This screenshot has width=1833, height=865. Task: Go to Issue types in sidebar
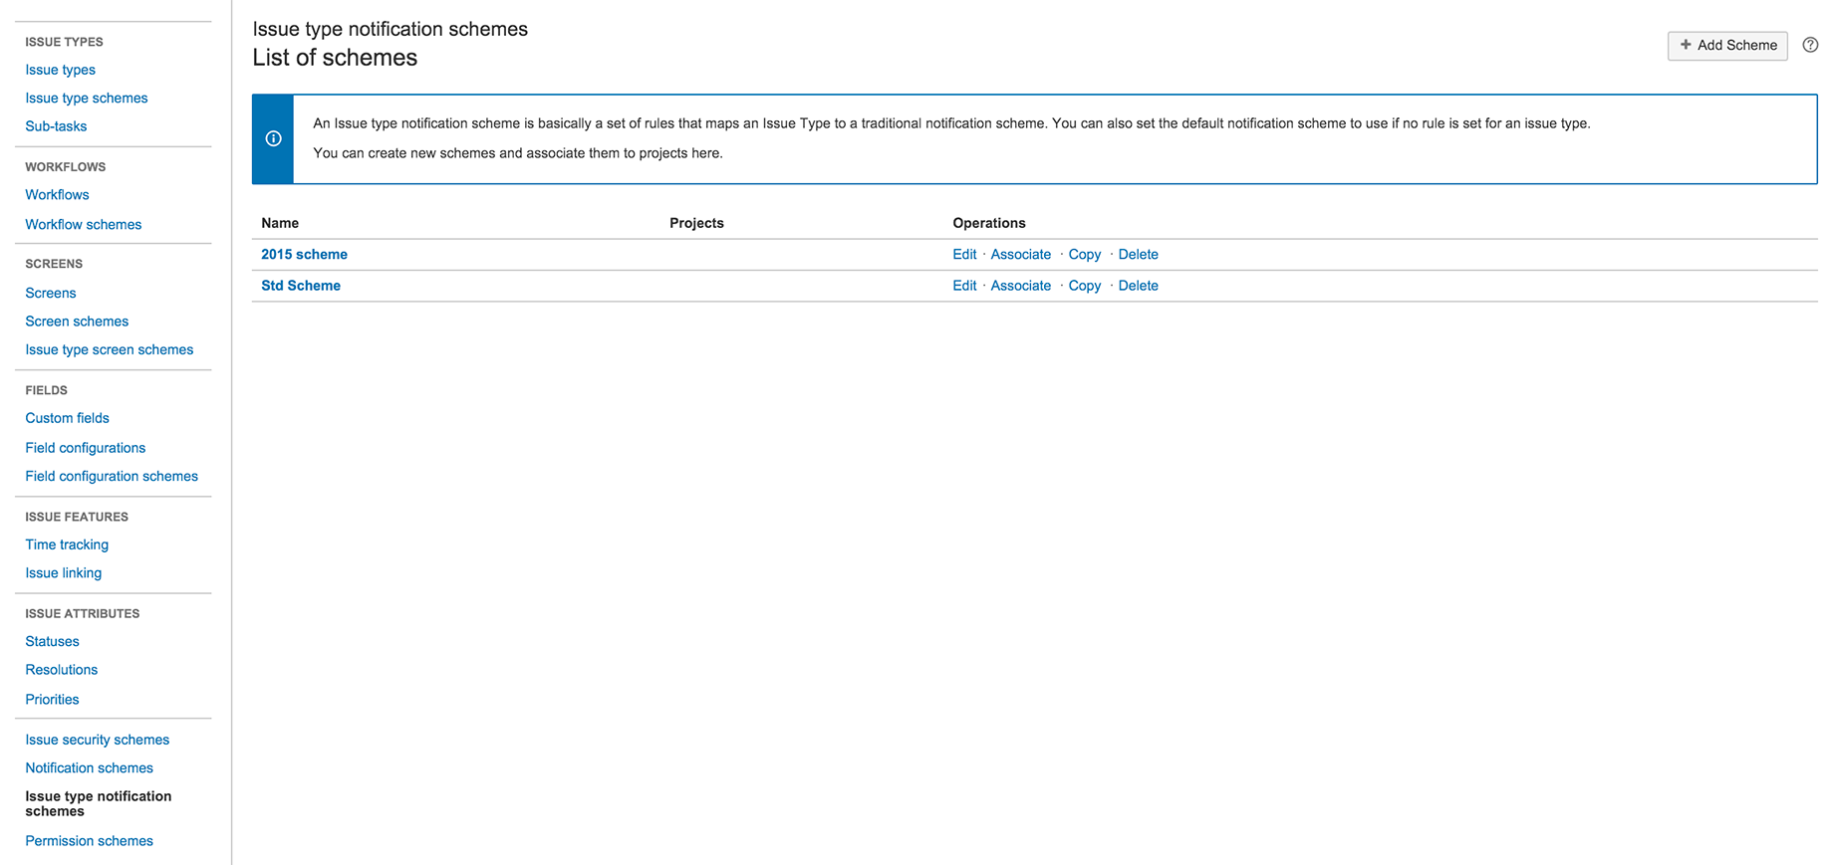[60, 70]
